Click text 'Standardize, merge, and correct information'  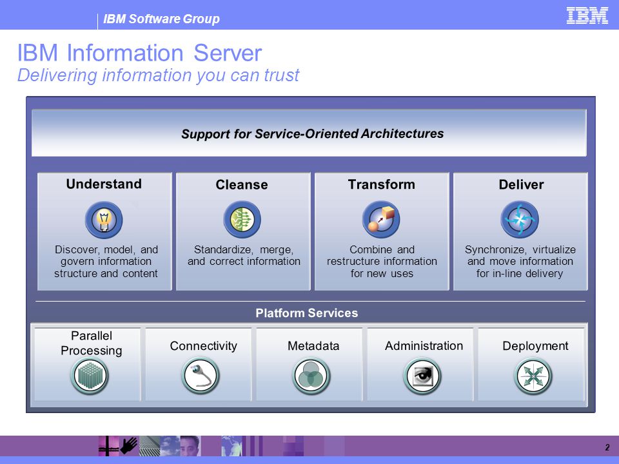tap(244, 255)
